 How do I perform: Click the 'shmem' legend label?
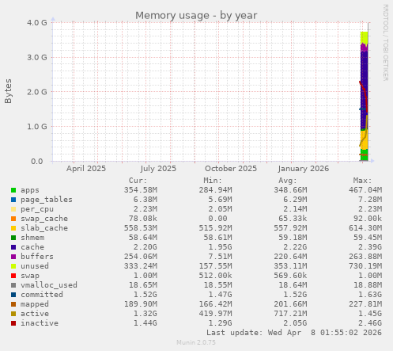click(x=32, y=238)
